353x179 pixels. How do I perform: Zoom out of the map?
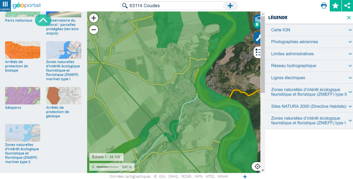[x=94, y=30]
